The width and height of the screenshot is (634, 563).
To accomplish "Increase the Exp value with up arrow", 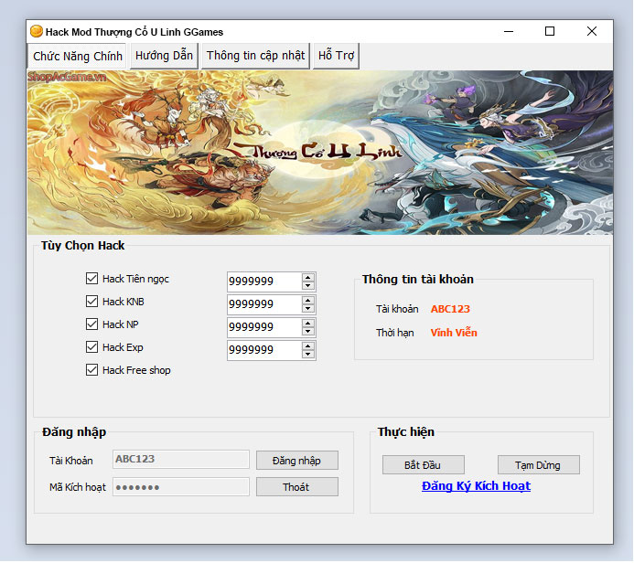I will tap(308, 346).
